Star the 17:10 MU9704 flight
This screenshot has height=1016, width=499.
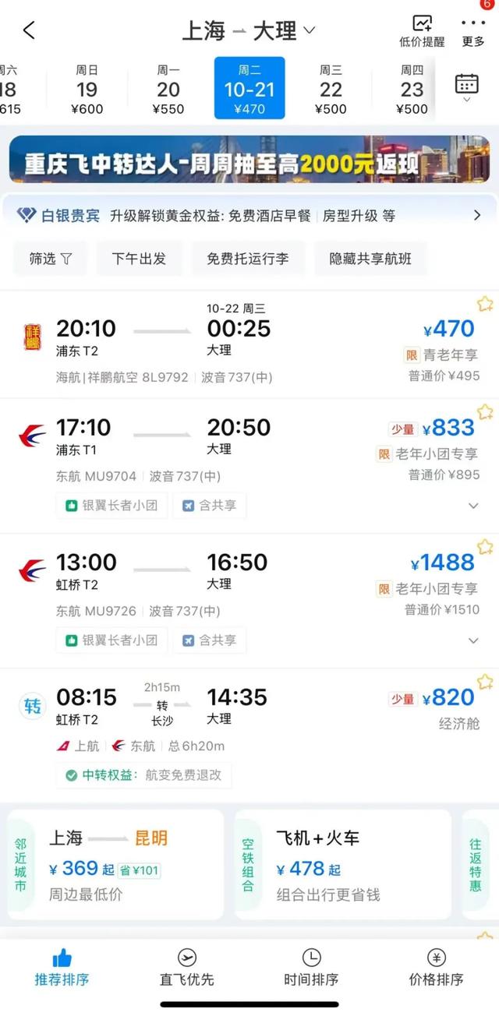[485, 412]
